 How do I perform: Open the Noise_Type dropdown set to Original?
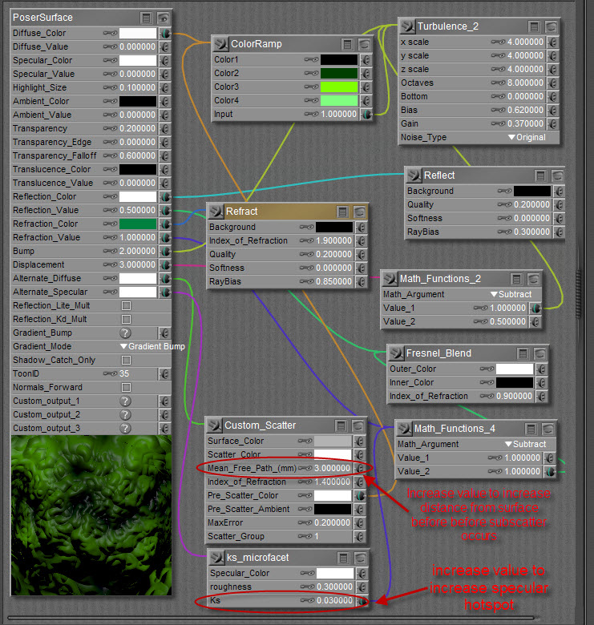(x=527, y=137)
